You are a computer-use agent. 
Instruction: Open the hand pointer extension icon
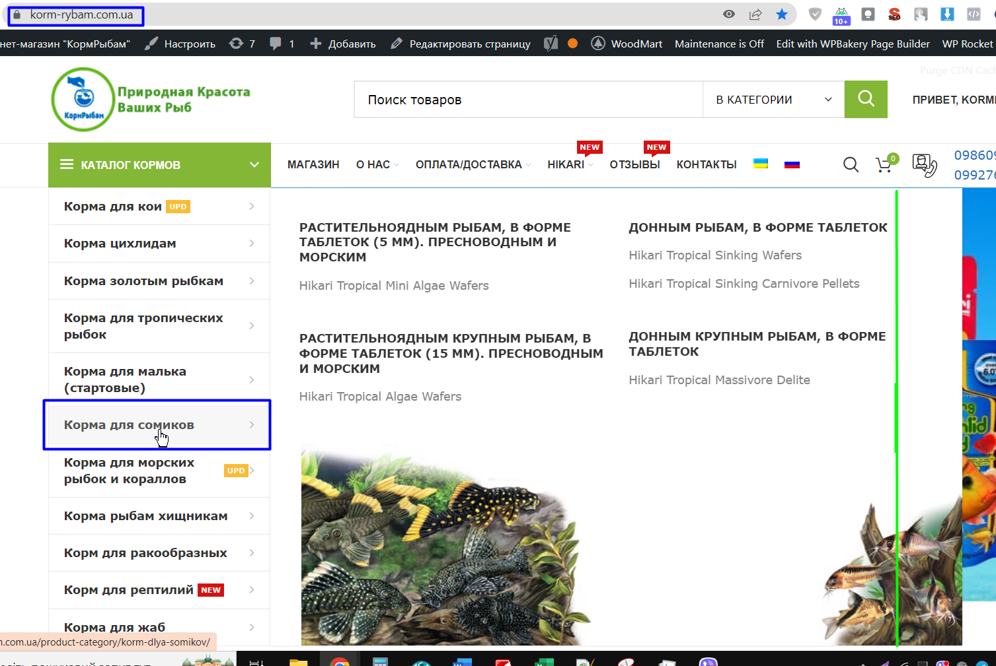921,14
